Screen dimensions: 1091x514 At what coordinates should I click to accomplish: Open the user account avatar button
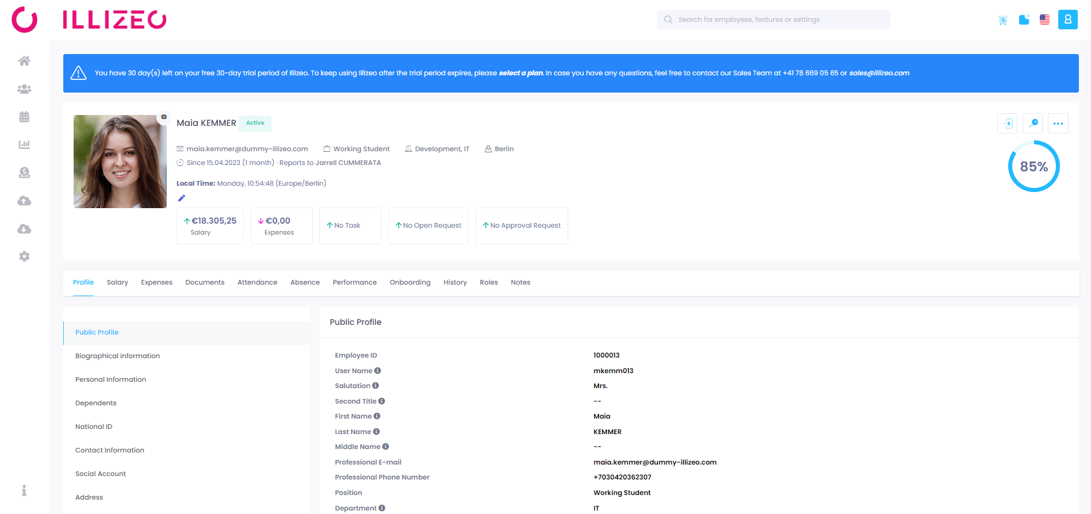coord(1068,20)
